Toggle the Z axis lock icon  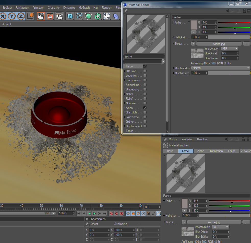pos(21,16)
